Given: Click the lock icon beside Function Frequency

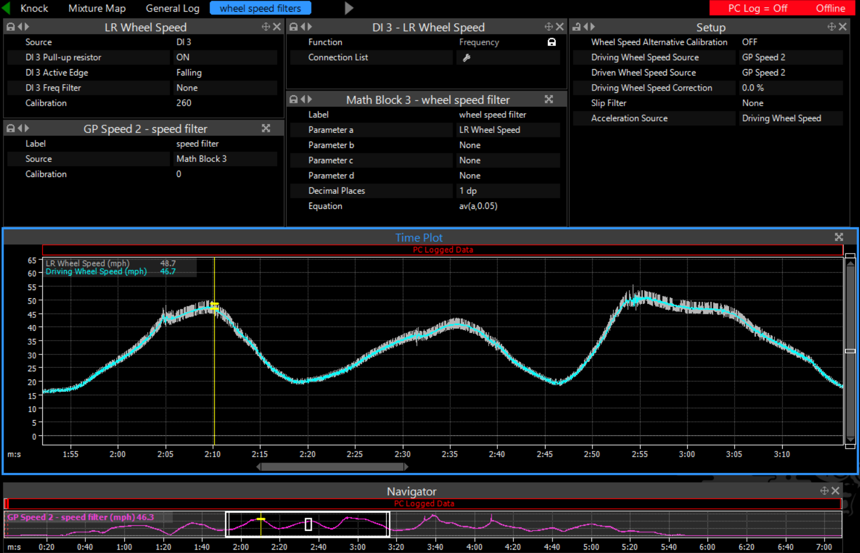Looking at the screenshot, I should click(x=552, y=42).
